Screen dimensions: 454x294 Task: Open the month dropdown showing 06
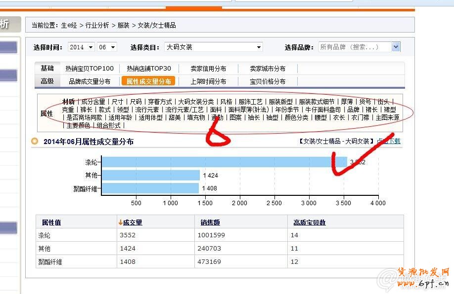pos(107,47)
